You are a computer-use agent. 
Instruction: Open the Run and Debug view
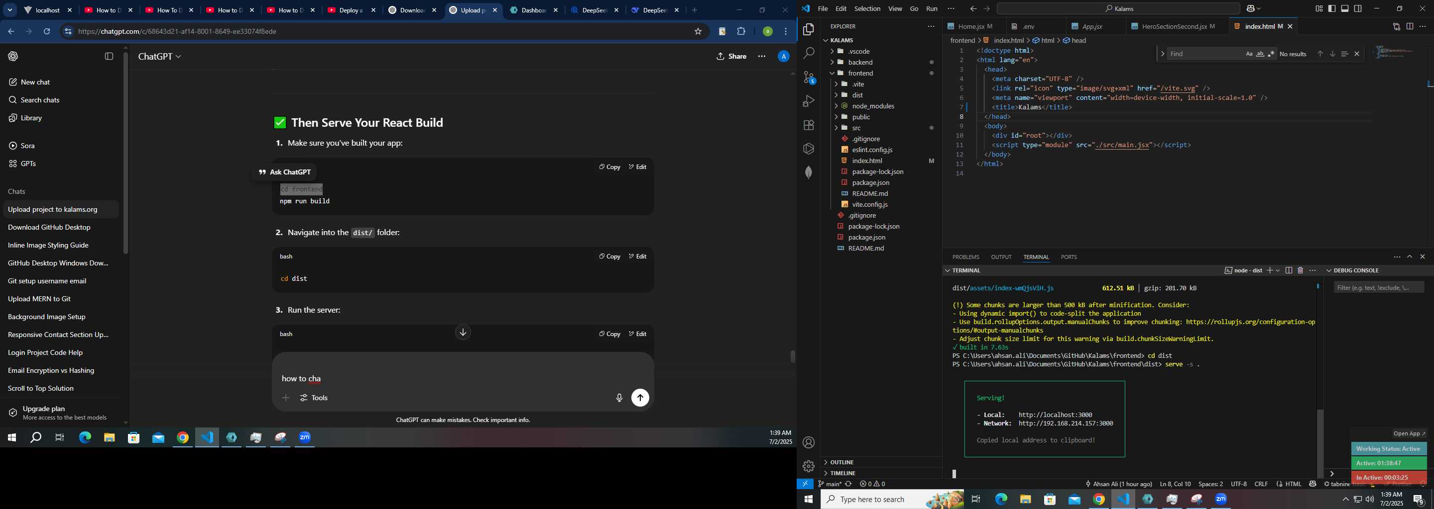click(x=808, y=101)
